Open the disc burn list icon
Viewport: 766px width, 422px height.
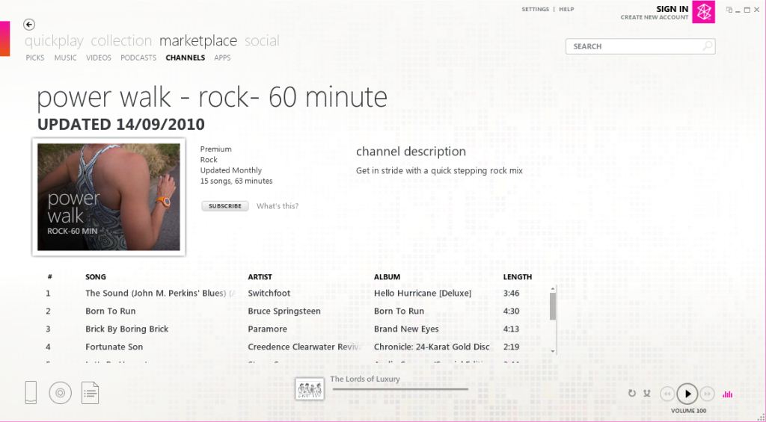pyautogui.click(x=60, y=393)
